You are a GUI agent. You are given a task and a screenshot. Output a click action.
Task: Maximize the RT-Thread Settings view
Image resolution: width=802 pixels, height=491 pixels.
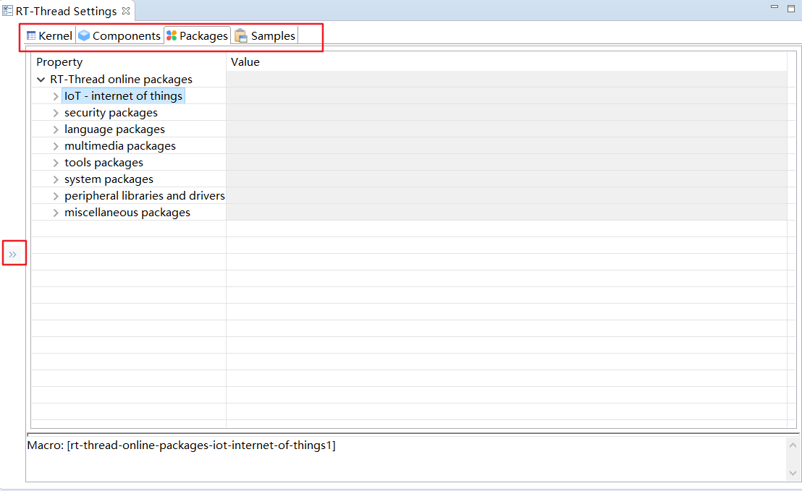pyautogui.click(x=790, y=8)
